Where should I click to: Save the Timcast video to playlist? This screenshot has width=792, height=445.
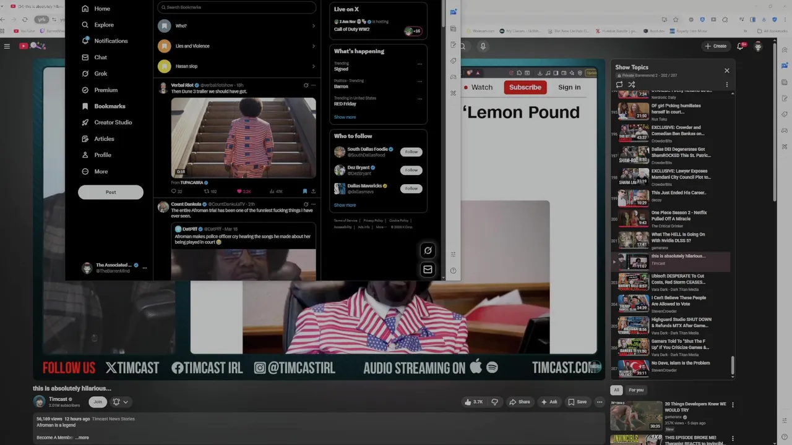[577, 402]
